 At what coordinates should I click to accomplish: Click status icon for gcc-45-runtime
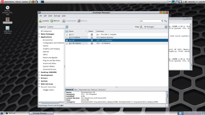click(92, 43)
